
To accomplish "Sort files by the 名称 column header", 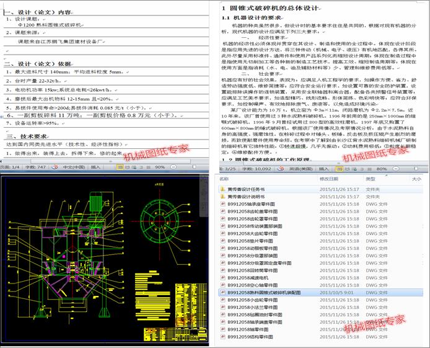I will pos(224,179).
